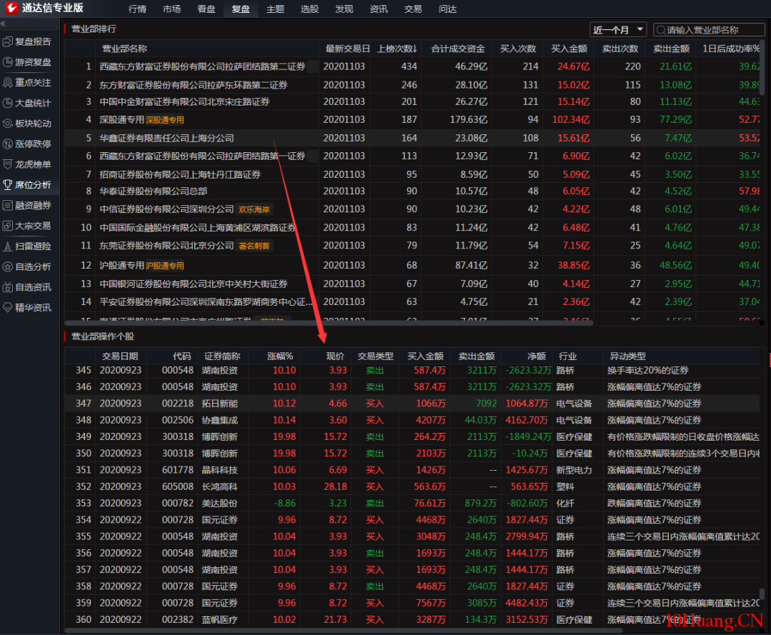This screenshot has height=635, width=771.
Task: Select row 华泰证券股份有限公司总部
Action: 412,191
